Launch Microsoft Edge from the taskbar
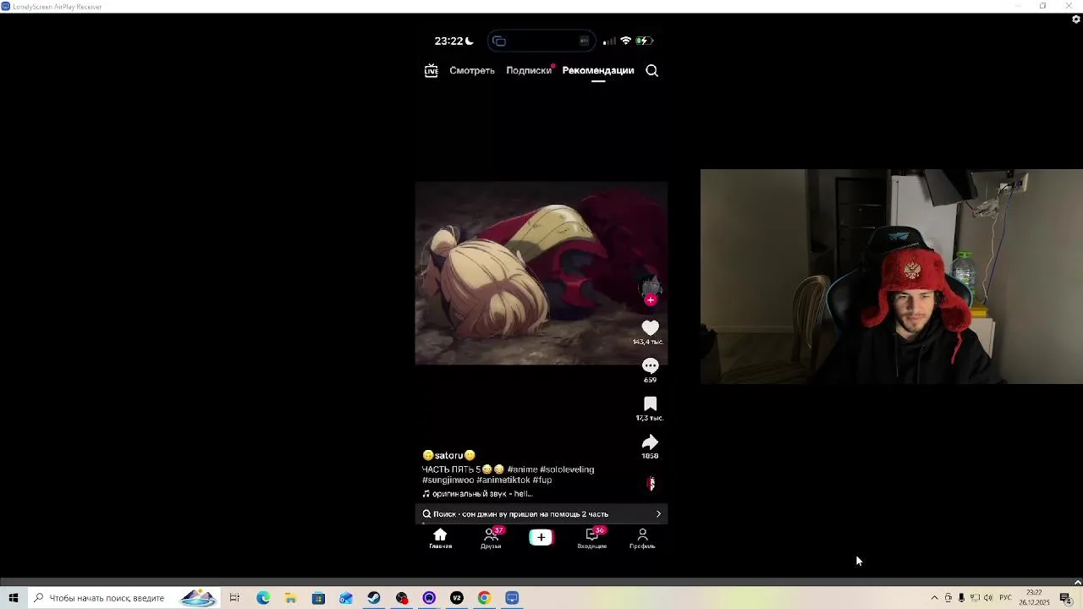This screenshot has width=1083, height=609. coord(263,598)
